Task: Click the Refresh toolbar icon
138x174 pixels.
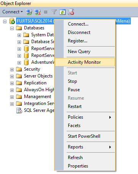Action: (63, 12)
